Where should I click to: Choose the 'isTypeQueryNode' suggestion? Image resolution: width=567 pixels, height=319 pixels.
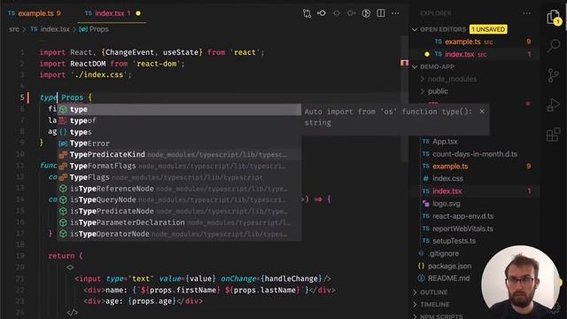coord(179,199)
